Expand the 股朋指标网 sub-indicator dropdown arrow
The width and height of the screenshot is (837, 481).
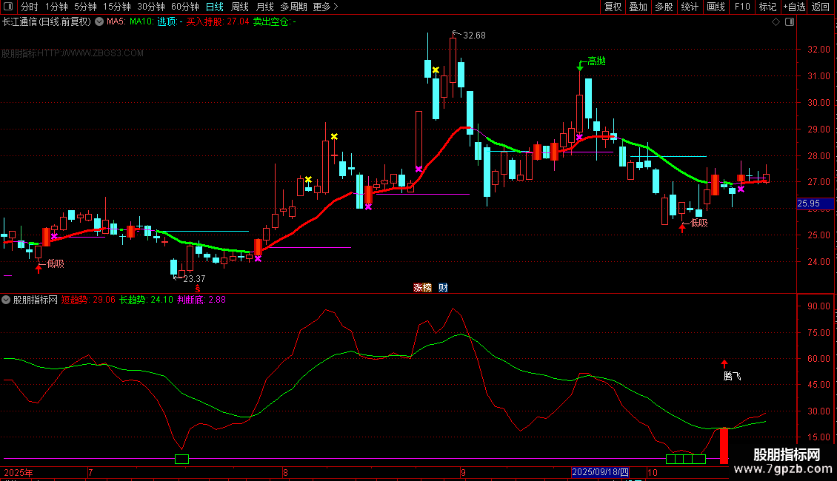point(7,300)
